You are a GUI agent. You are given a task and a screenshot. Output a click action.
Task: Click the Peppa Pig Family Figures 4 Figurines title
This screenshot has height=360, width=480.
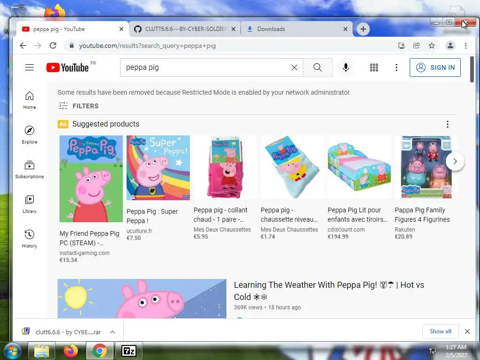coord(422,215)
